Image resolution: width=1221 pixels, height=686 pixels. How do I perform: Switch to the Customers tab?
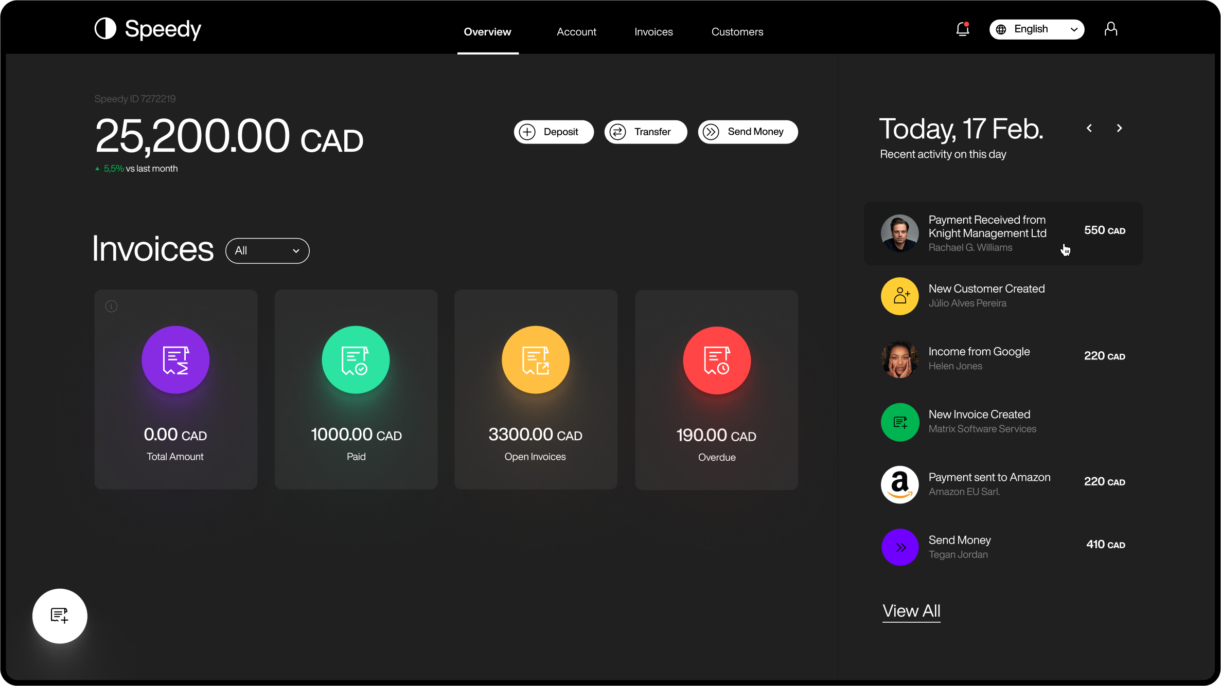click(737, 32)
